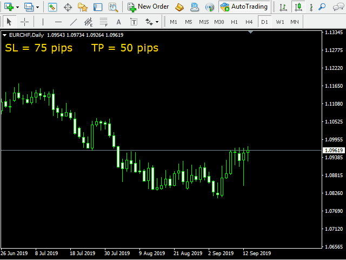Screen dimensions: 346x260
Task: Expand the arrows objects dropdown
Action: [157, 22]
